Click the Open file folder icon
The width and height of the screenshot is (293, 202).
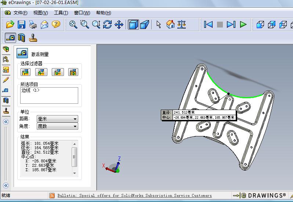(10, 25)
